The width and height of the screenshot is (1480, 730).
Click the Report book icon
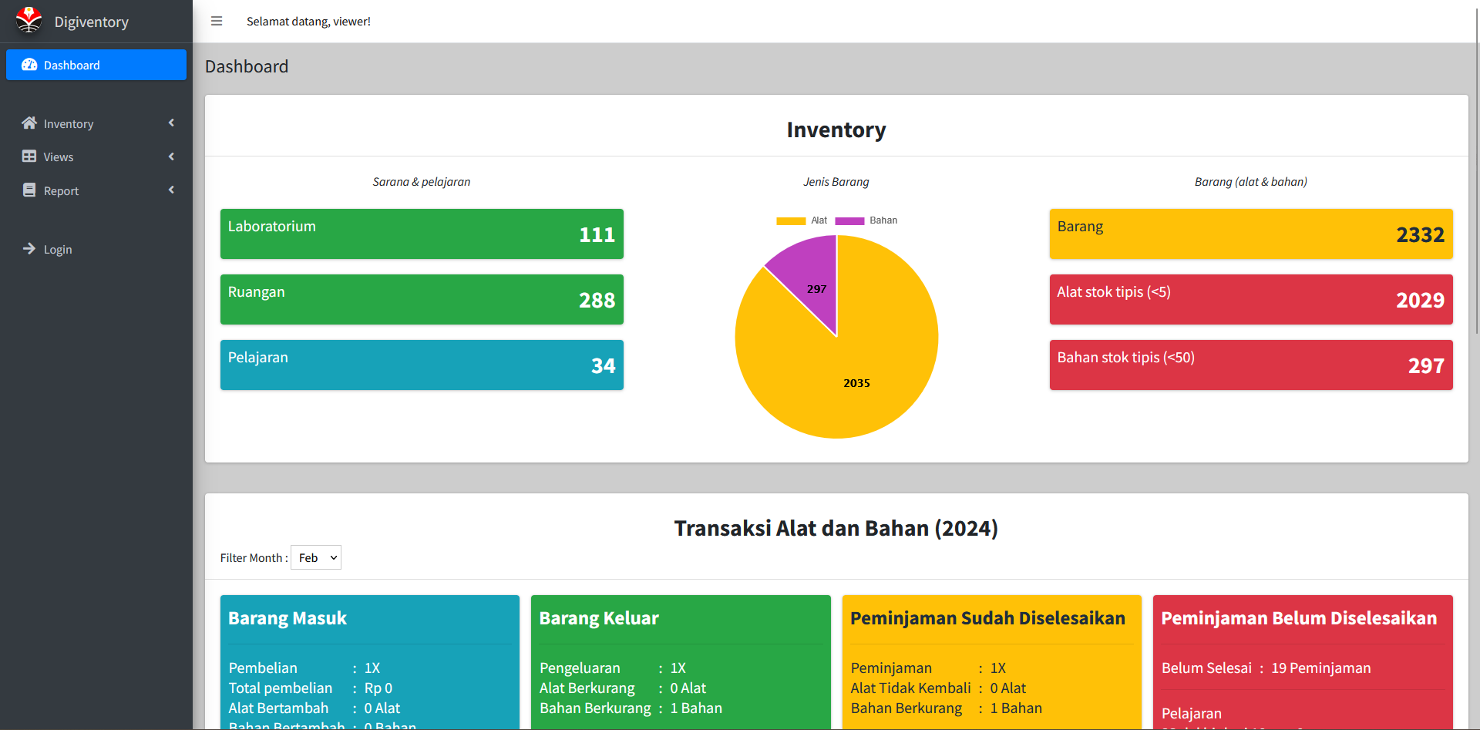pos(29,190)
